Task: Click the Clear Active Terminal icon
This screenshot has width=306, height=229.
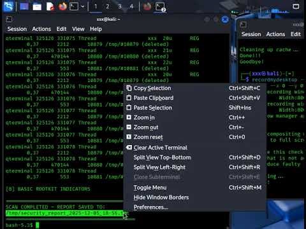Action: click(129, 147)
